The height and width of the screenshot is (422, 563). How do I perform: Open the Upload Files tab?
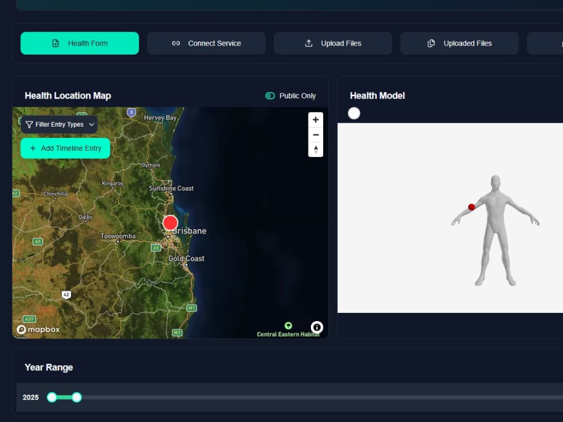coord(333,43)
